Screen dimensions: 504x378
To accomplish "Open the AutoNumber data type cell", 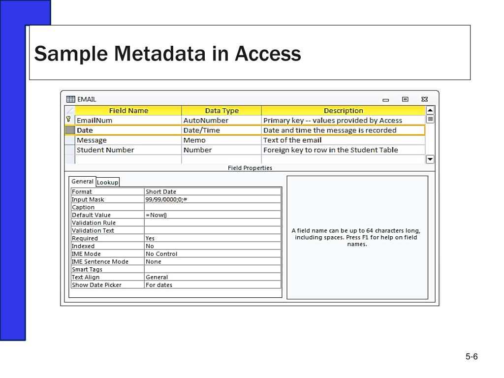I will click(222, 121).
